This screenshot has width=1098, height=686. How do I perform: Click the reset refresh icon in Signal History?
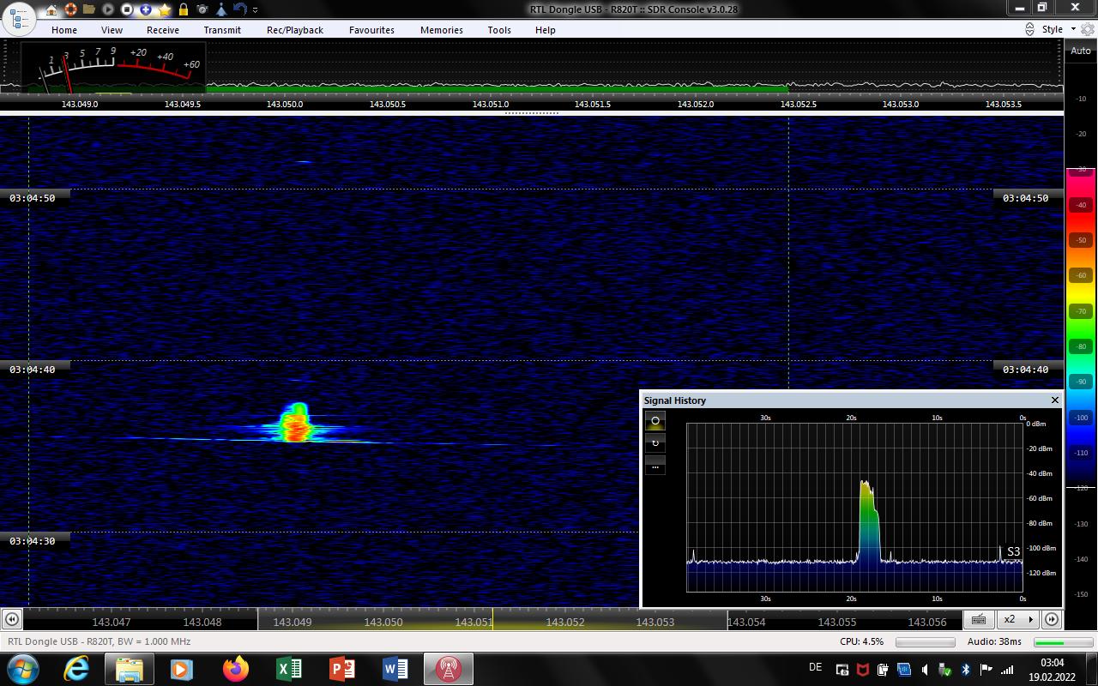[x=655, y=443]
